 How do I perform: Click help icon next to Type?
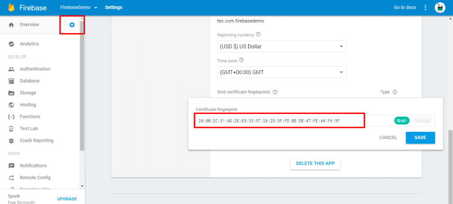pyautogui.click(x=395, y=92)
